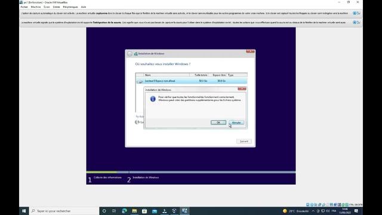Click the FRA keyboard language indicator
The image size is (382, 215).
(x=334, y=211)
